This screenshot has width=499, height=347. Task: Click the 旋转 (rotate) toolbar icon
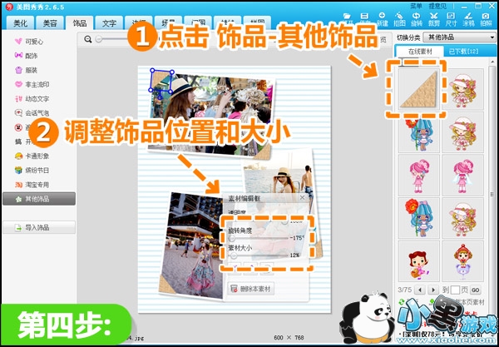[x=417, y=17]
